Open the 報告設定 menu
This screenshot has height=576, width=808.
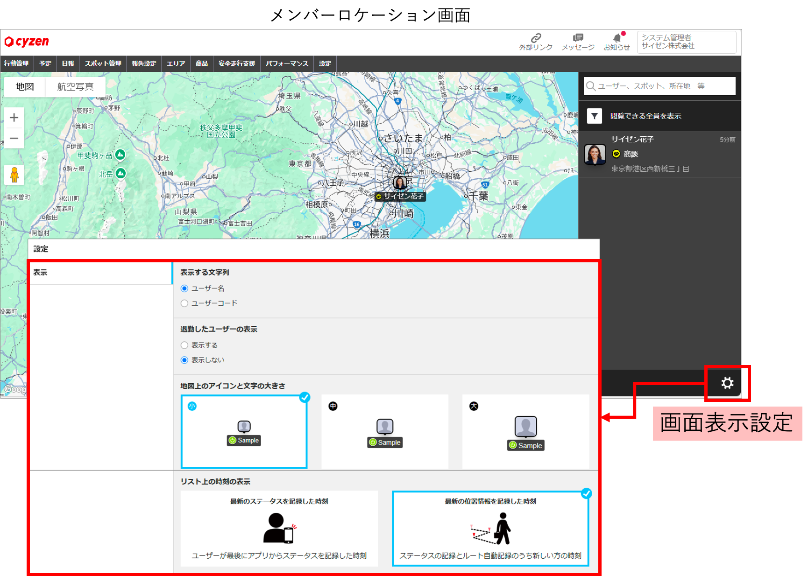tap(144, 63)
